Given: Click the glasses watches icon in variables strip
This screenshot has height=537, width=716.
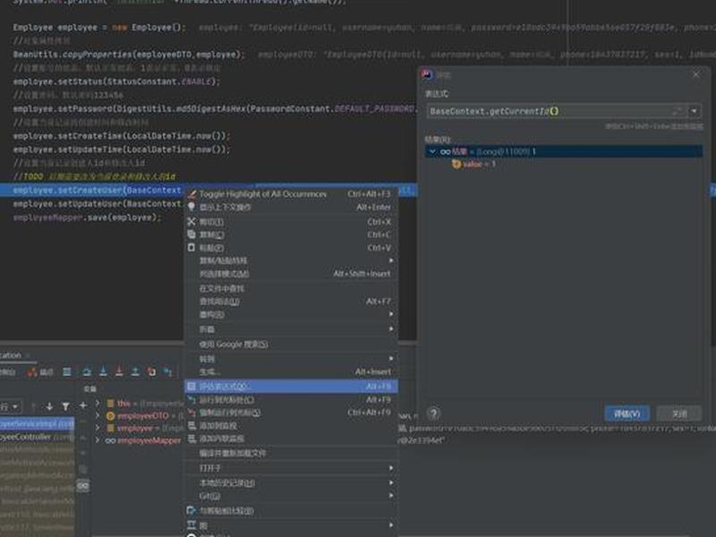Looking at the screenshot, I should 83,486.
